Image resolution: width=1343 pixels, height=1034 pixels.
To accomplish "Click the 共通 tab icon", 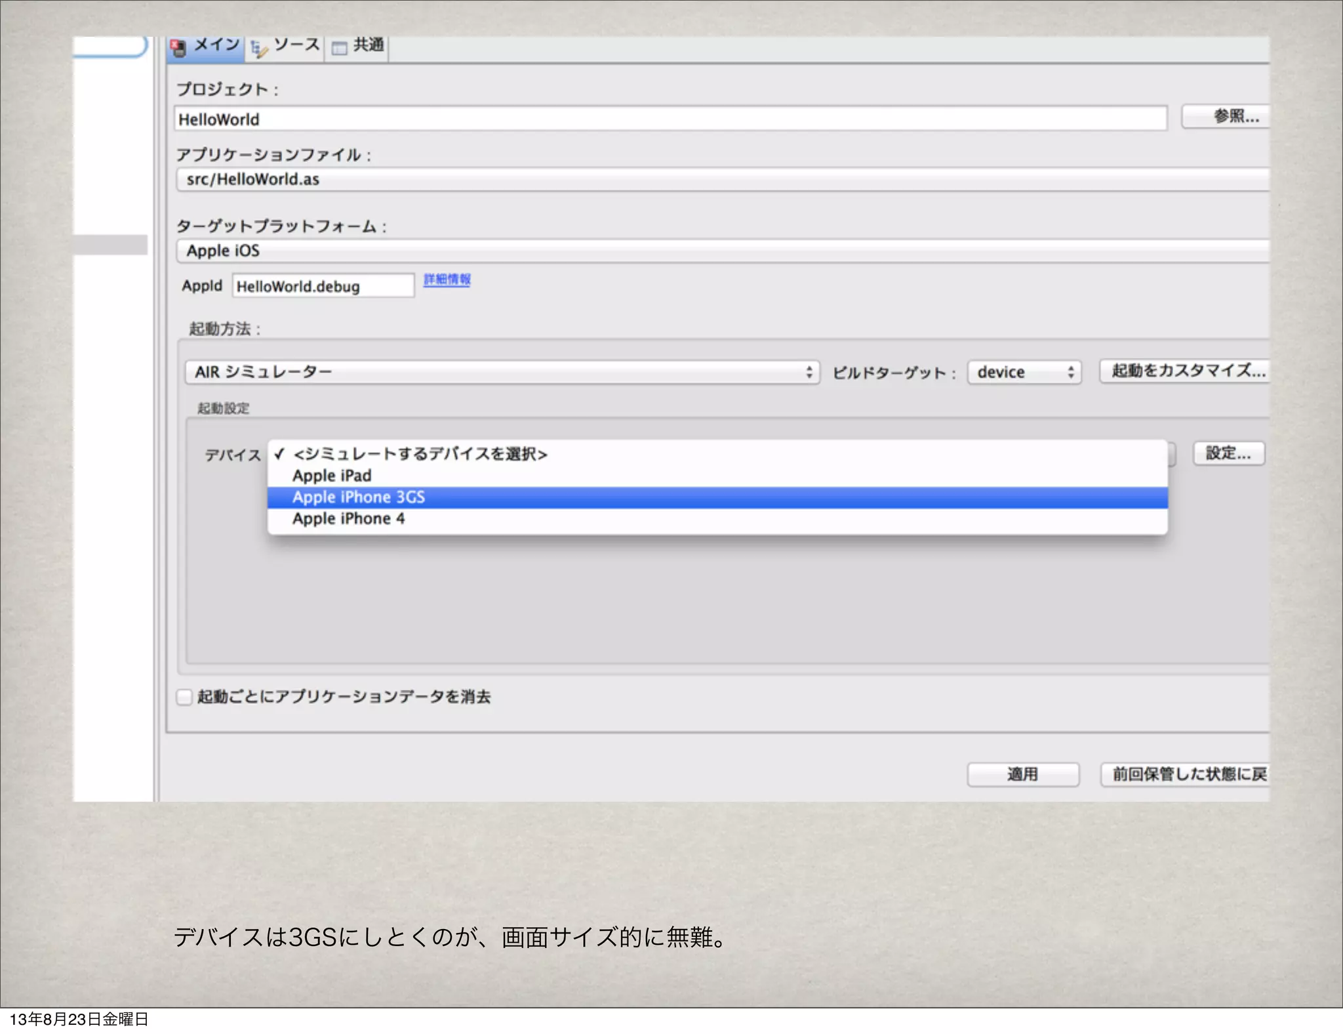I will (x=339, y=48).
